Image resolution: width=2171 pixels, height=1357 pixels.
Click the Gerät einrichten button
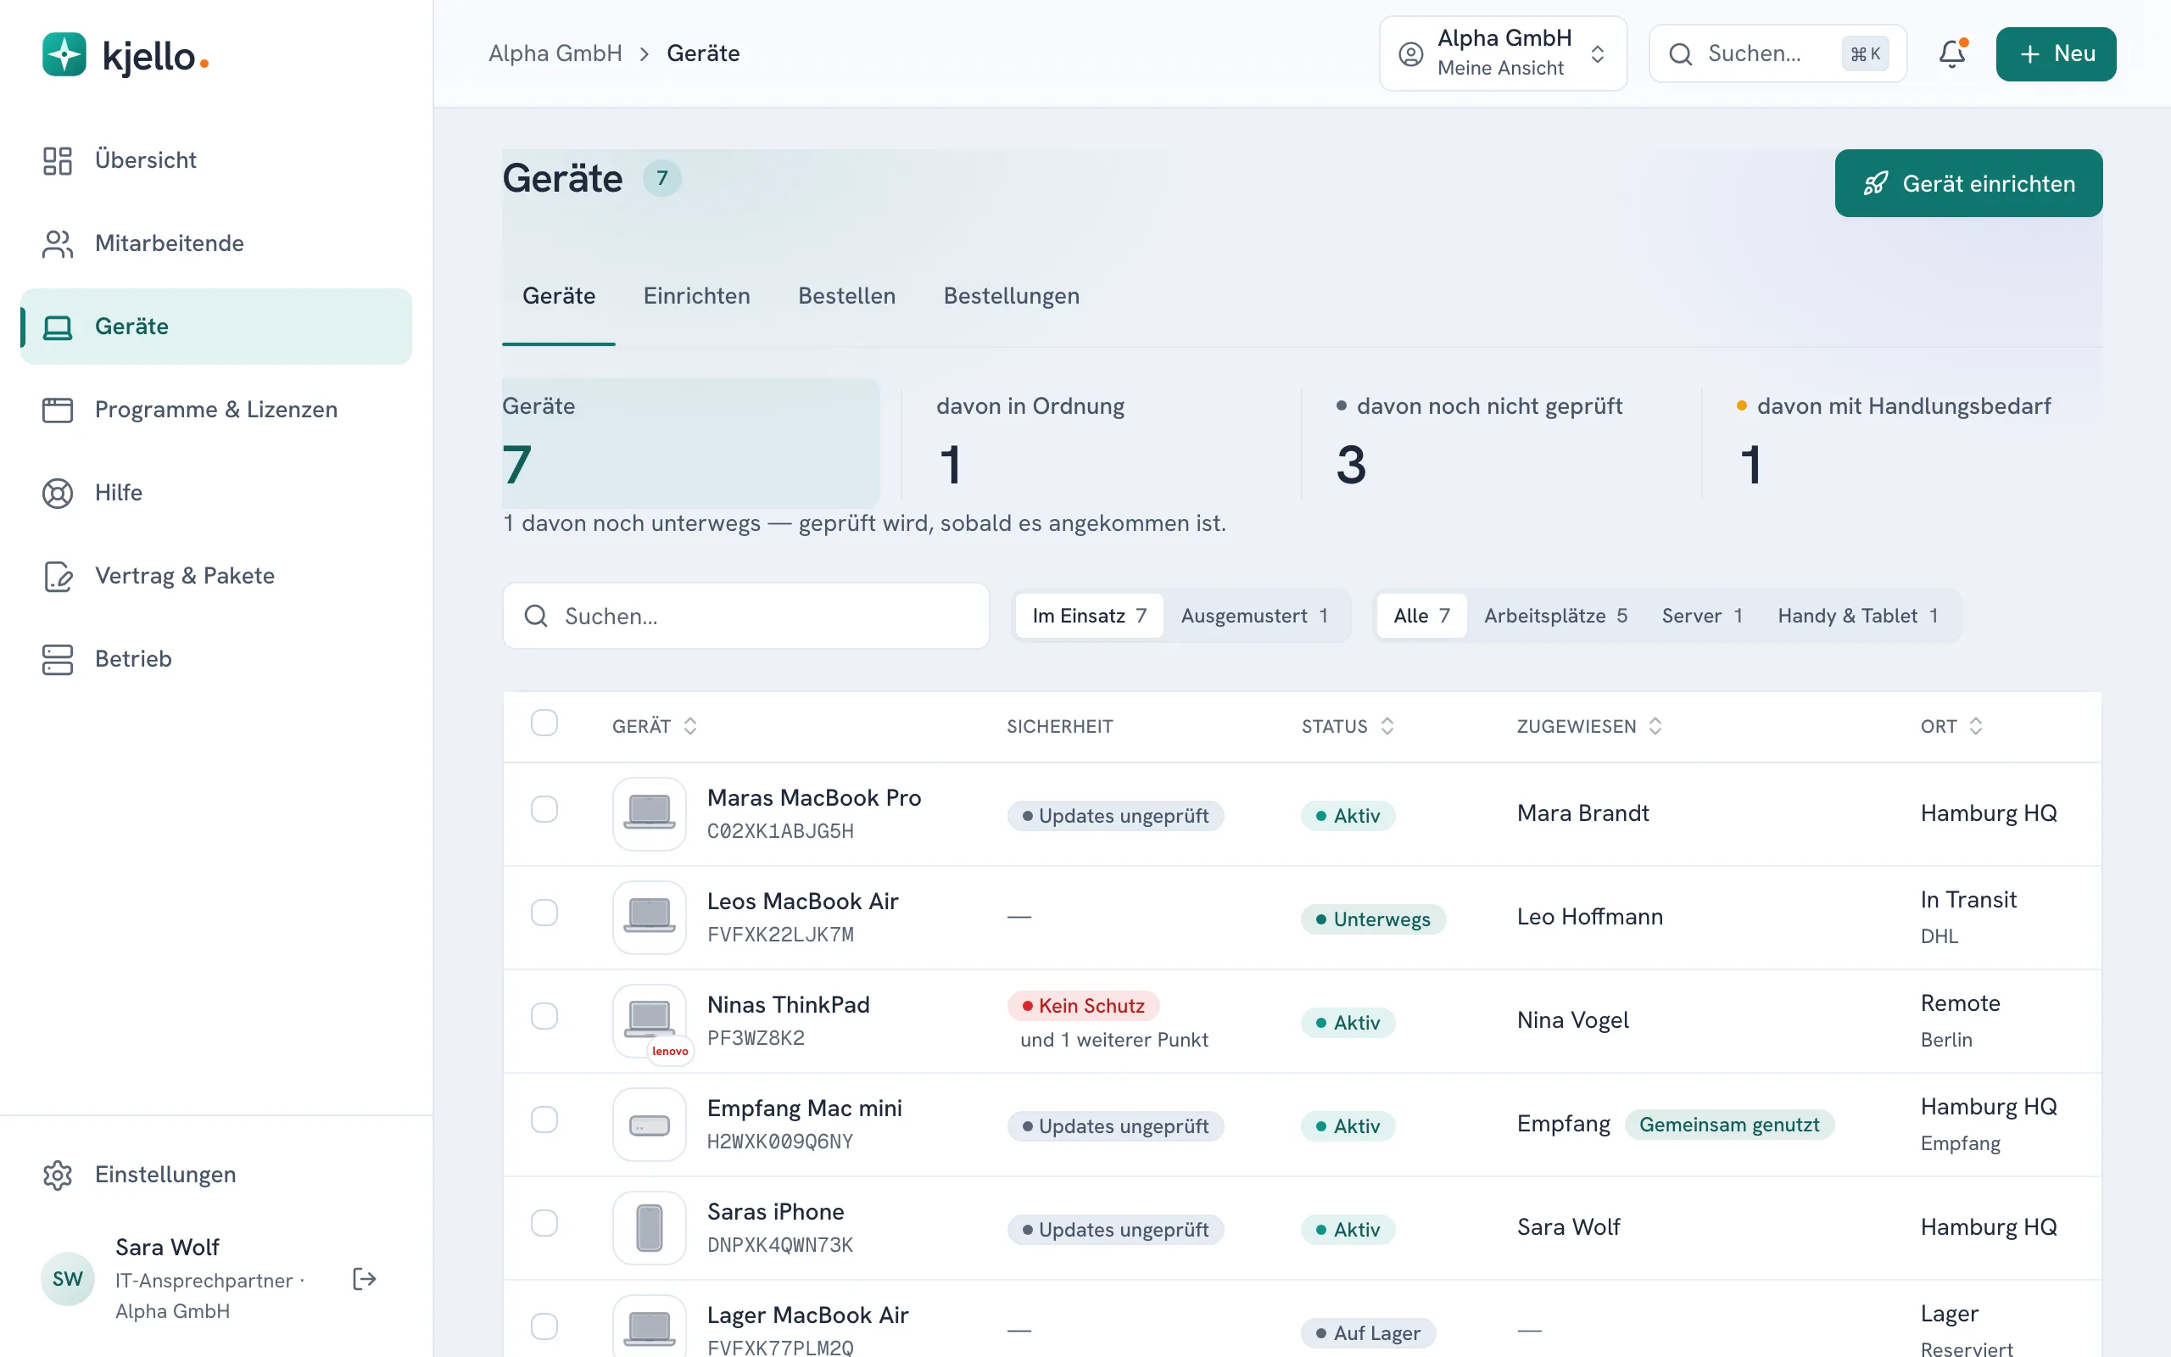click(x=1968, y=183)
